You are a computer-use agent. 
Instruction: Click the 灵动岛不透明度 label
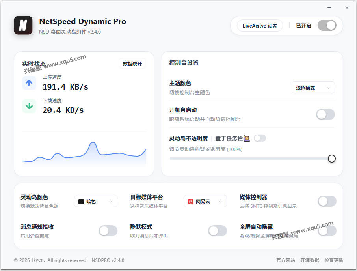coord(188,138)
